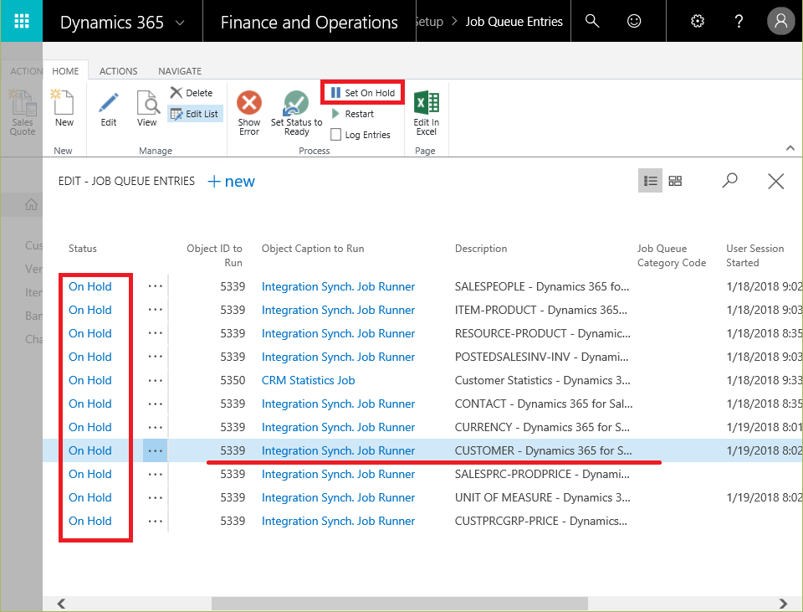Viewport: 803px width, 612px height.
Task: Expand the Dynamics 365 dropdown
Action: 180,23
